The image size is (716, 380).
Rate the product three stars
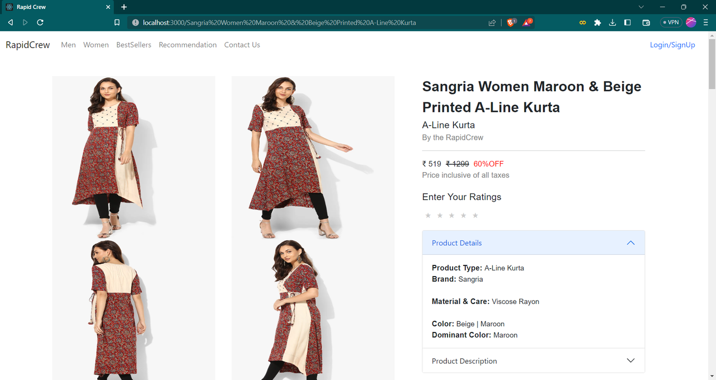tap(451, 216)
